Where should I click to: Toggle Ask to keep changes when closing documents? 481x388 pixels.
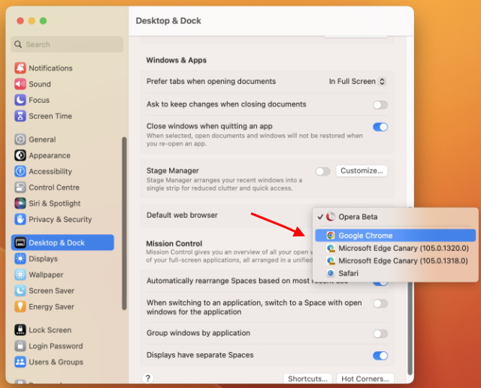(380, 105)
